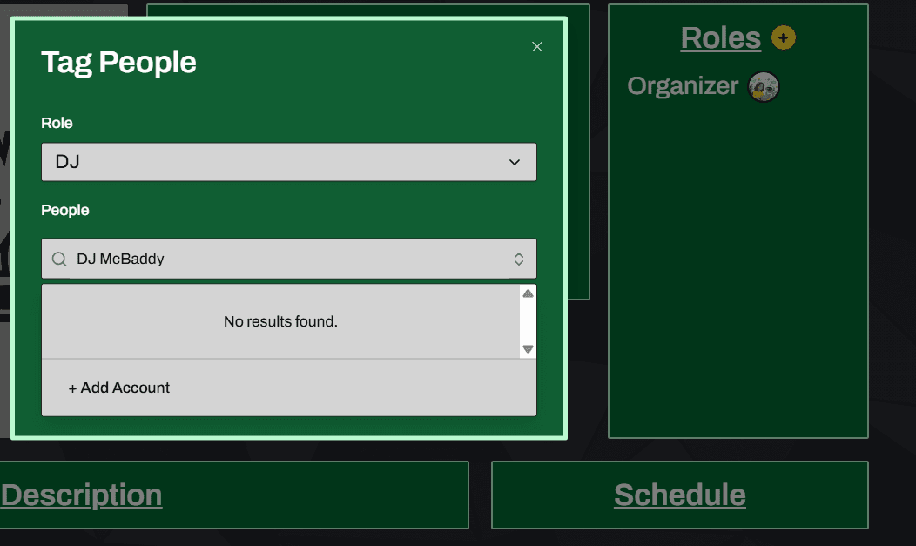Click the results list scrollbar track
The width and height of the screenshot is (916, 546).
[x=528, y=321]
